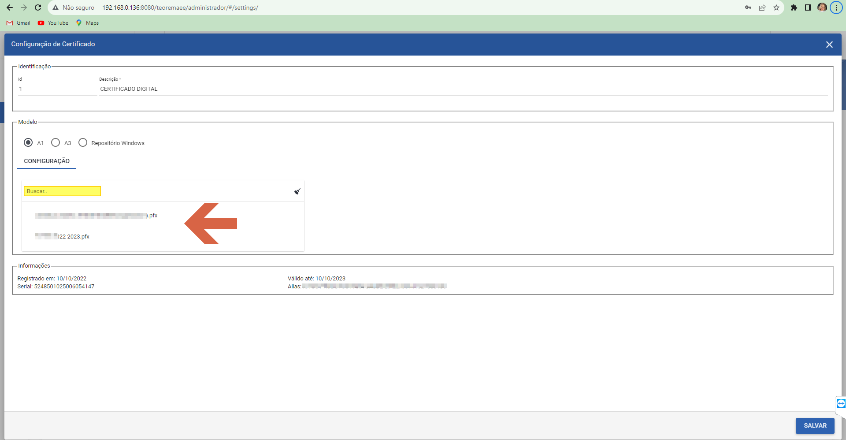Open the Chrome profile avatar
Viewport: 846px width, 440px height.
tap(822, 7)
